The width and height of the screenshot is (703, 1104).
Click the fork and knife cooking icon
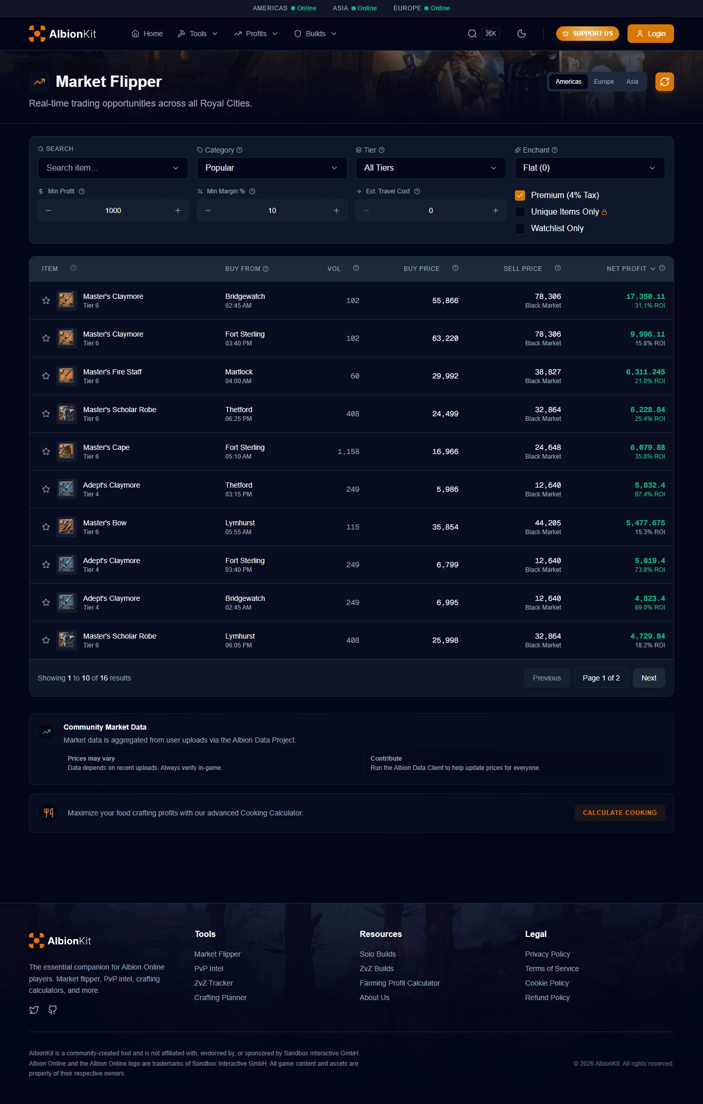click(49, 813)
